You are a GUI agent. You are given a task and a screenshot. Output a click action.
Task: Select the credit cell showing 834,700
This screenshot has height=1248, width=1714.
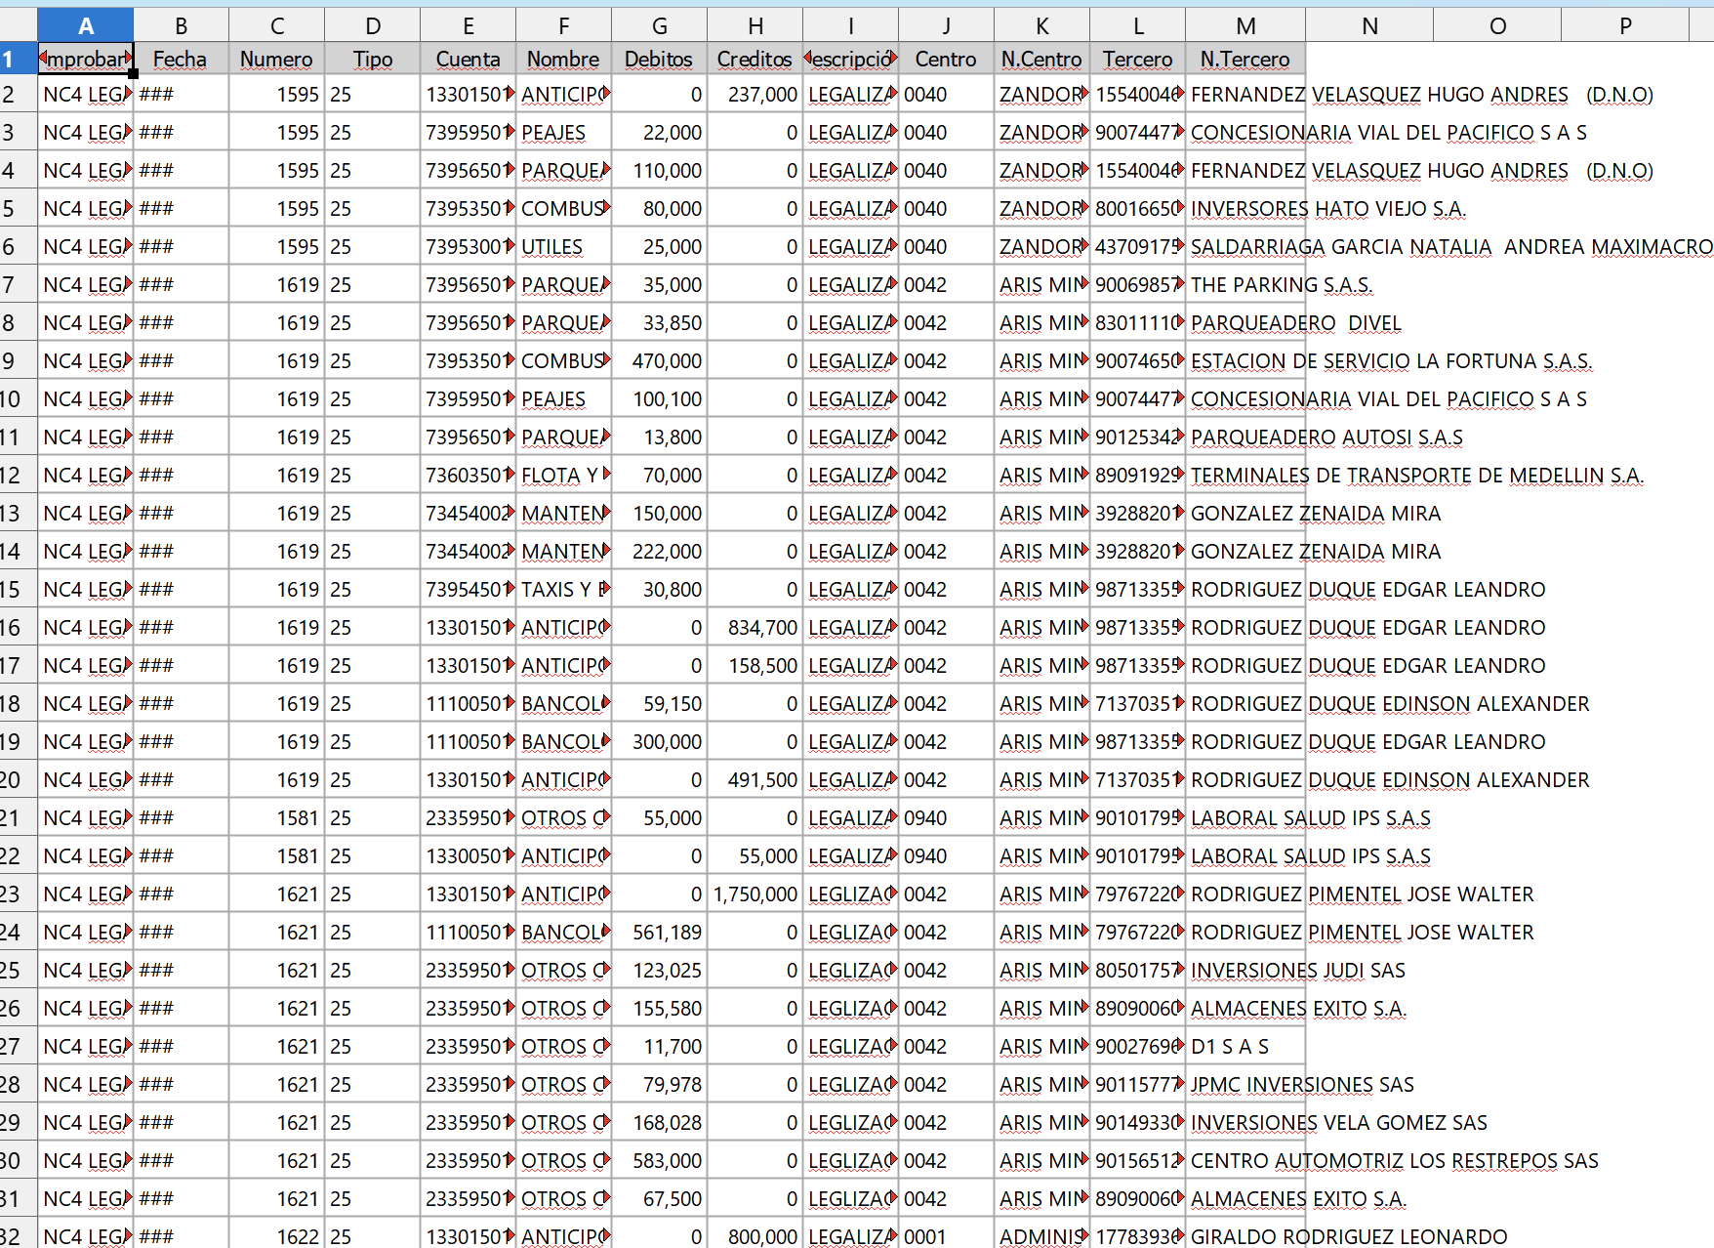tap(755, 628)
